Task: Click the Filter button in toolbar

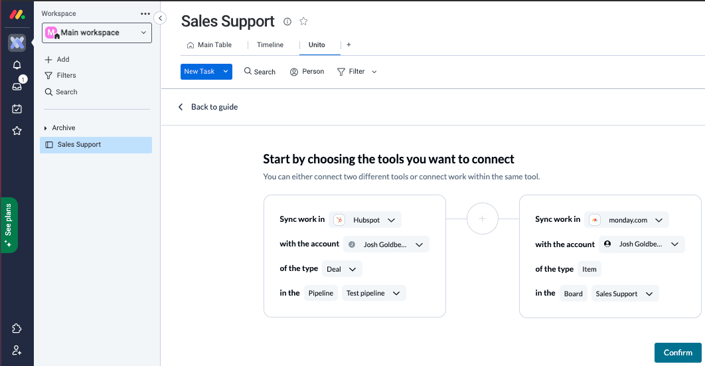Action: coord(351,72)
